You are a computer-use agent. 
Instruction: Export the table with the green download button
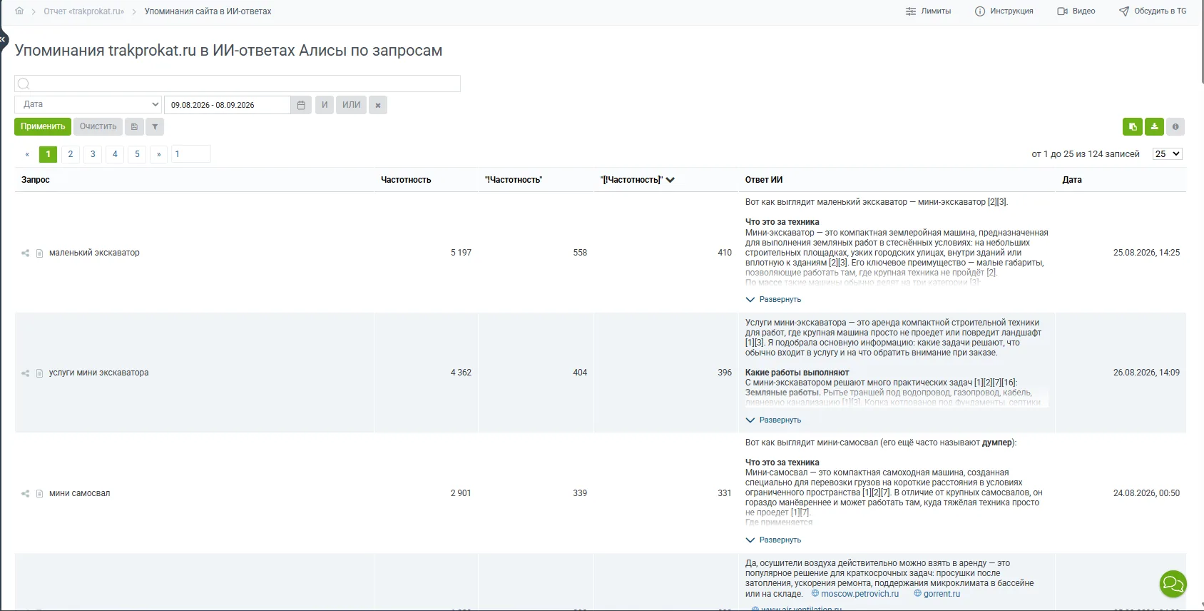pos(1154,126)
